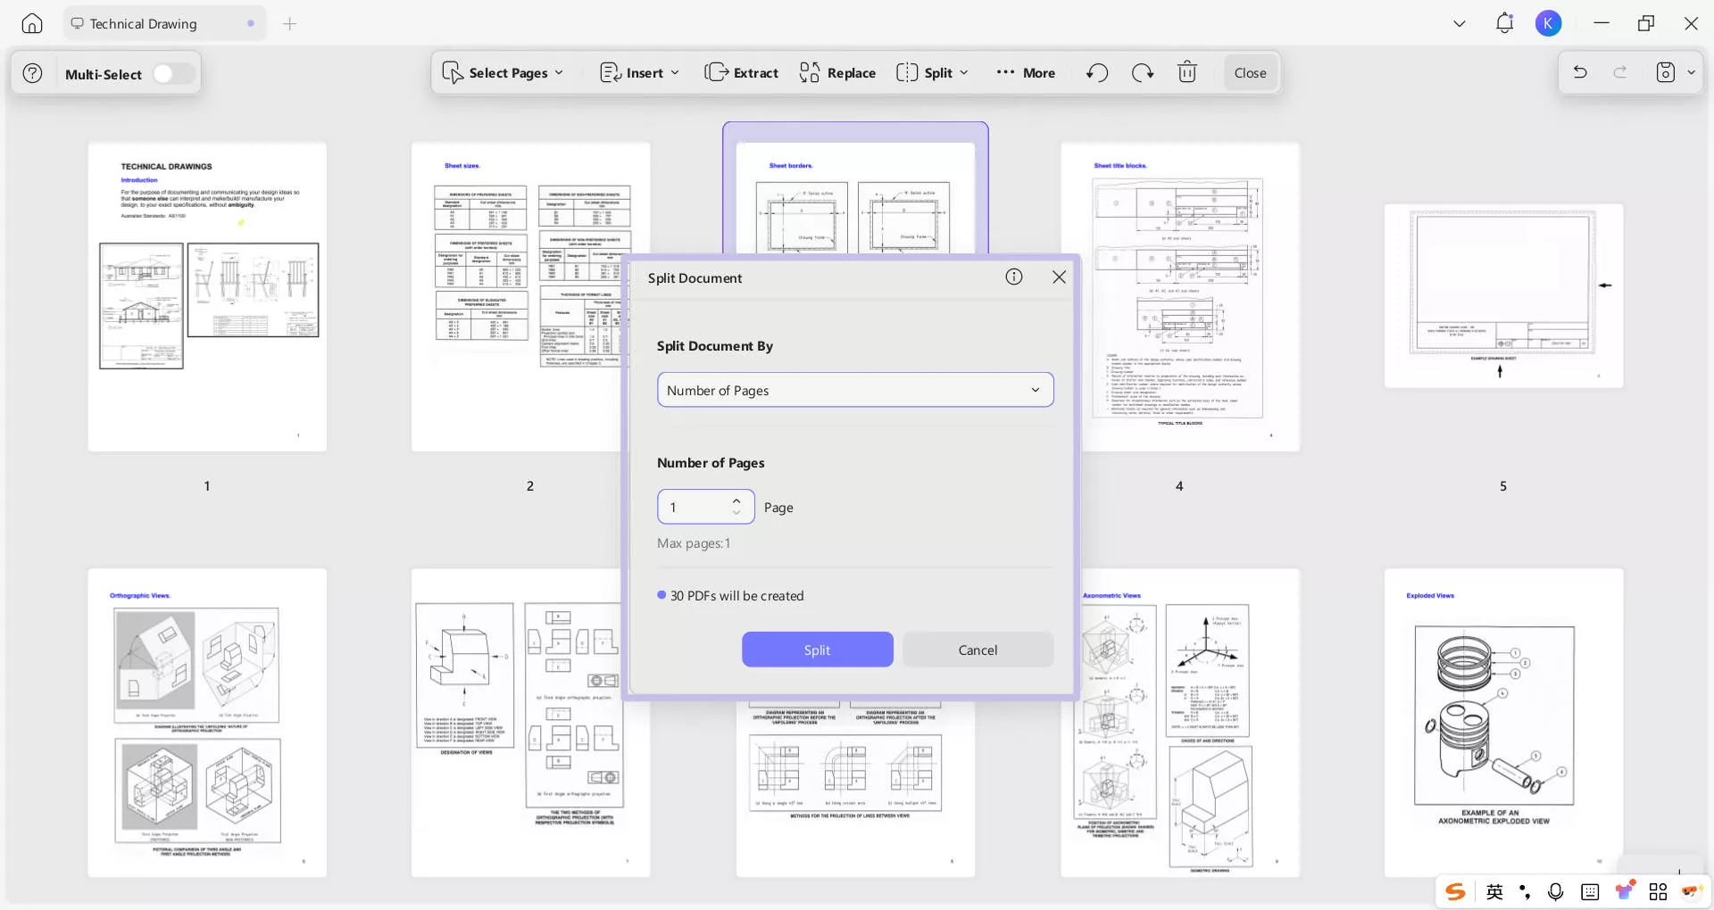Select page 5 drawing sheet thumbnail
Viewport: 1714px width, 910px height.
point(1503,296)
